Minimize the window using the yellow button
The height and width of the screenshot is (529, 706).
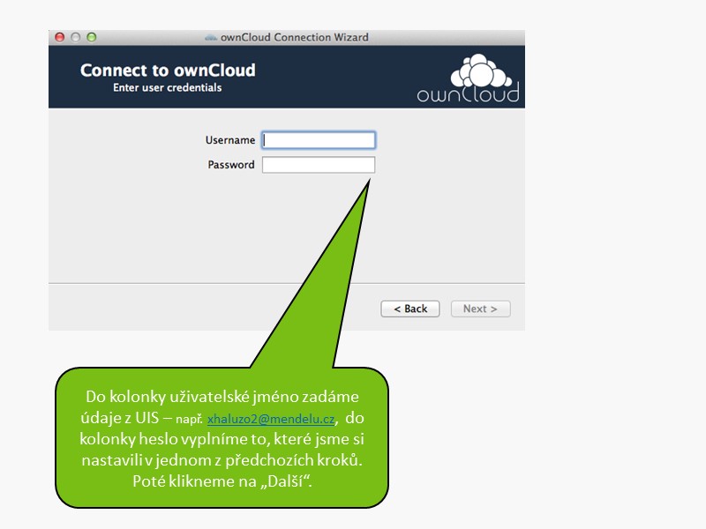(x=76, y=38)
